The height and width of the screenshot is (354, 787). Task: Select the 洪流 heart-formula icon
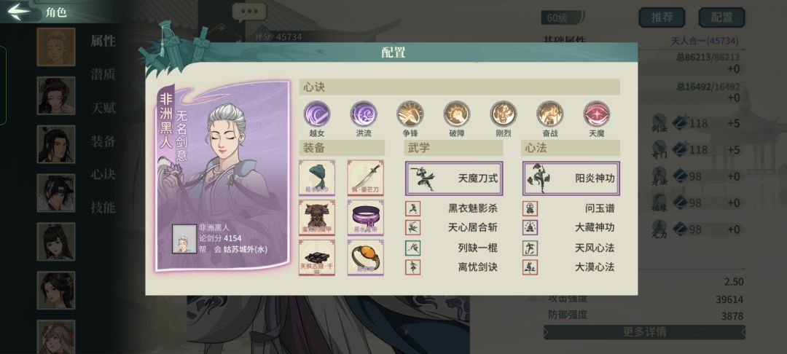click(364, 114)
